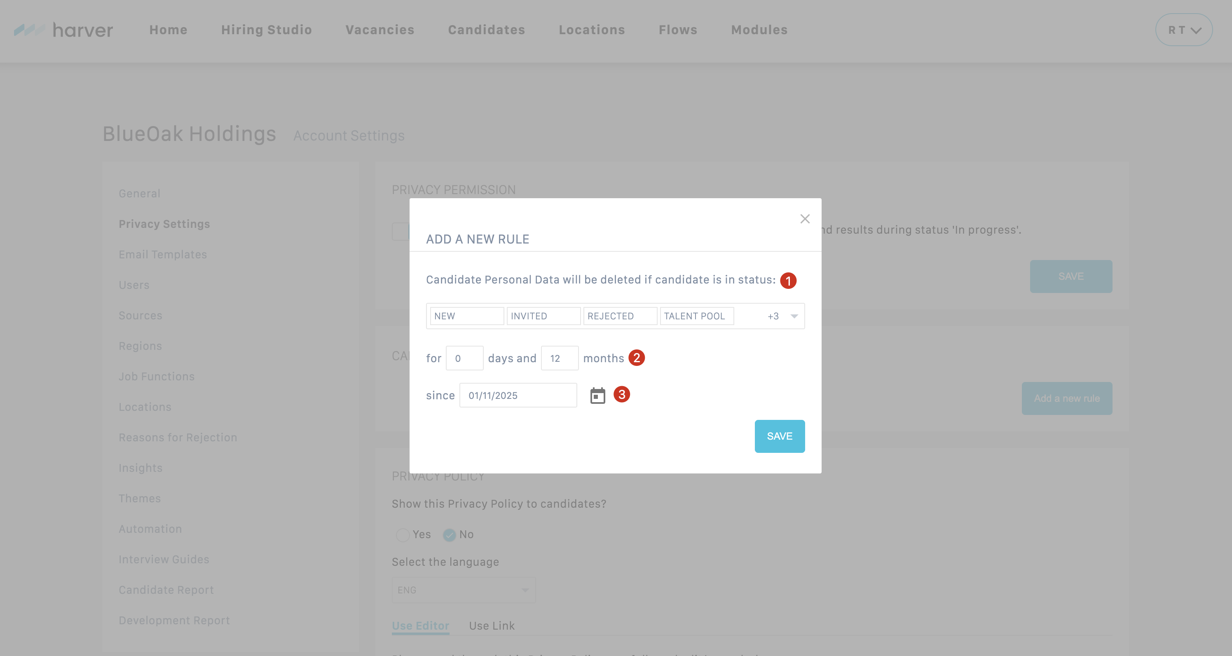The image size is (1232, 656).
Task: Click the Harver logo
Action: pyautogui.click(x=63, y=30)
